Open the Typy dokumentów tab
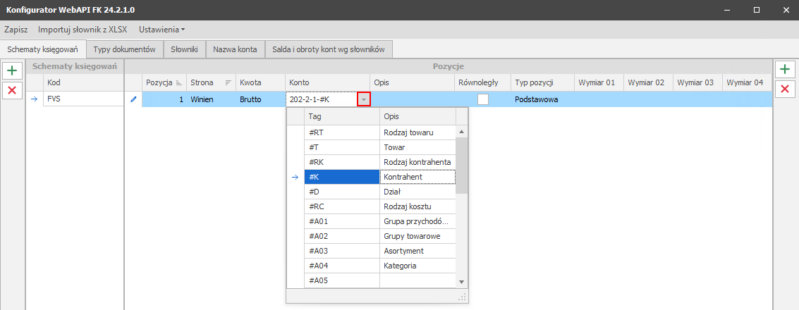 124,49
